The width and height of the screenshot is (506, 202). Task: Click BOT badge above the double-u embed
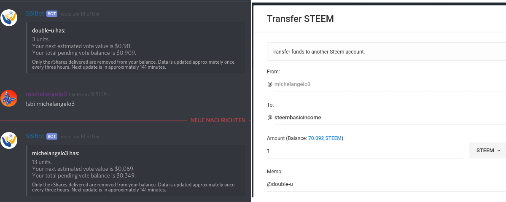pos(52,14)
